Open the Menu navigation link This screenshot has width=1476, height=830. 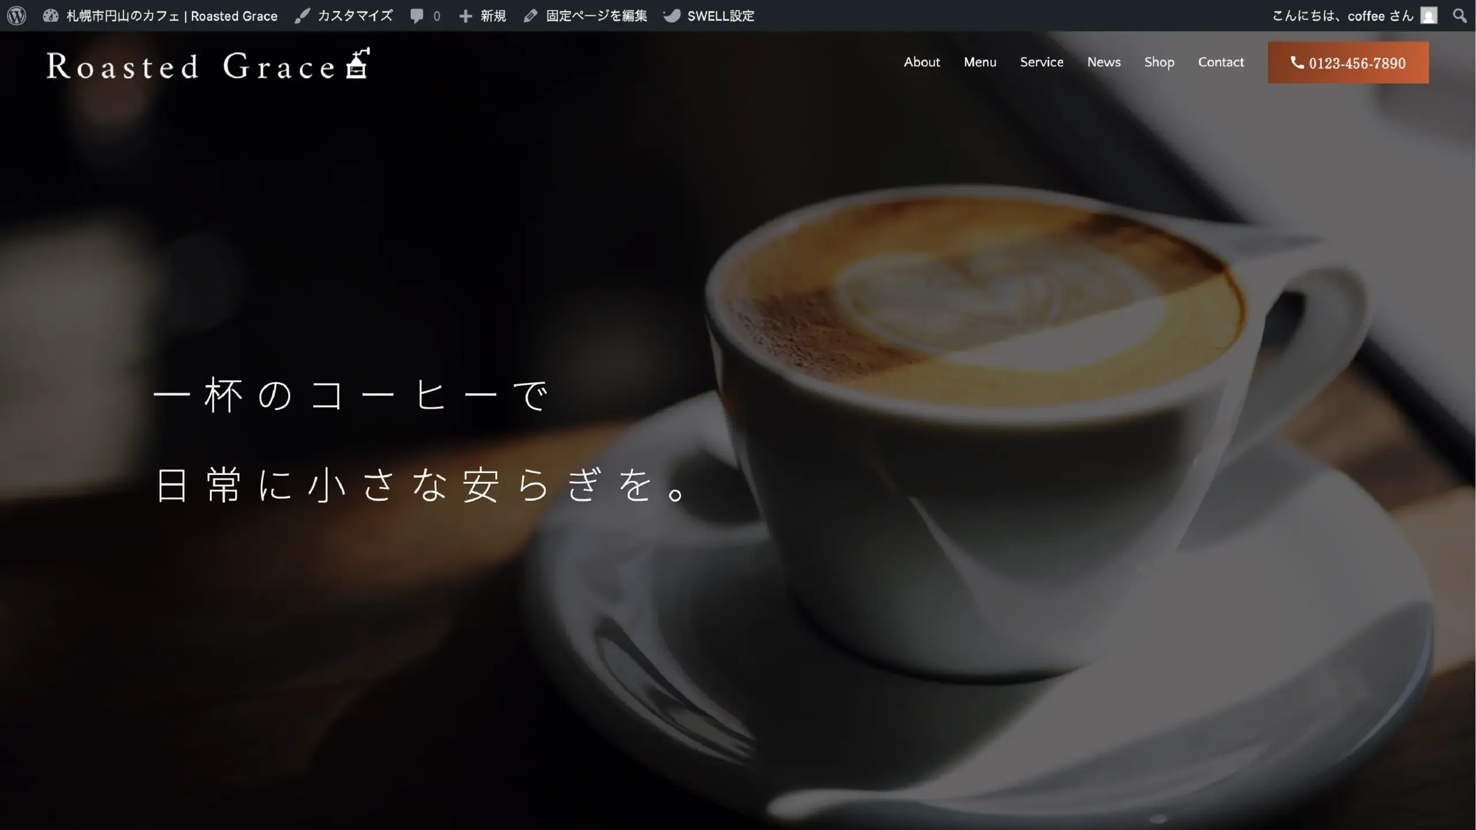[980, 62]
